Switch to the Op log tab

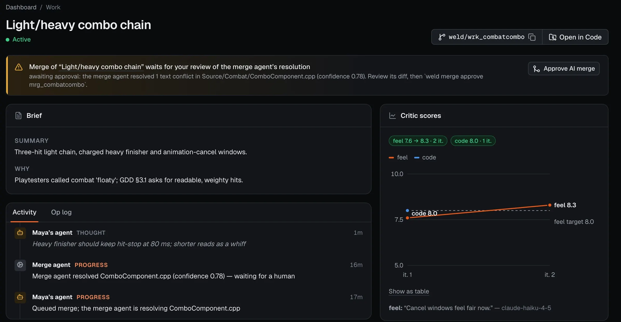coord(61,212)
